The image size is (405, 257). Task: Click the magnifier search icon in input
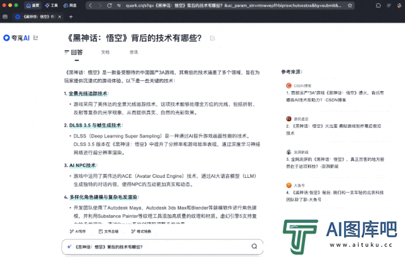[254, 246]
